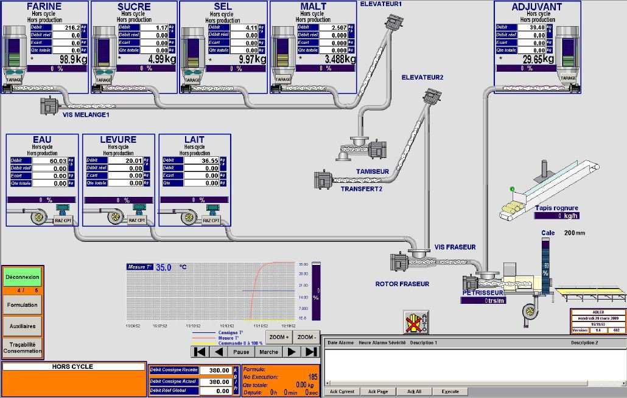Click the Tapis rognure 0 kg/h display

click(x=556, y=216)
